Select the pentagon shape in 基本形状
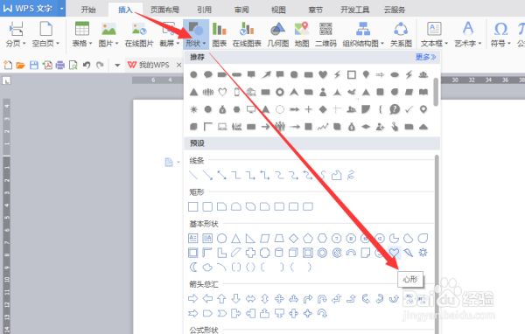525x334 pixels. (x=308, y=239)
